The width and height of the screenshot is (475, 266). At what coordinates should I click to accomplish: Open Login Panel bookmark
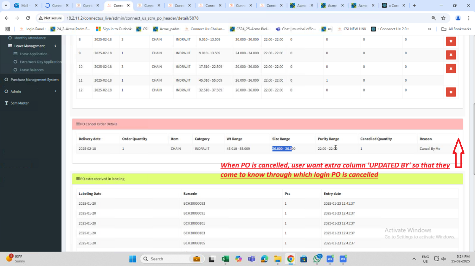click(x=32, y=29)
